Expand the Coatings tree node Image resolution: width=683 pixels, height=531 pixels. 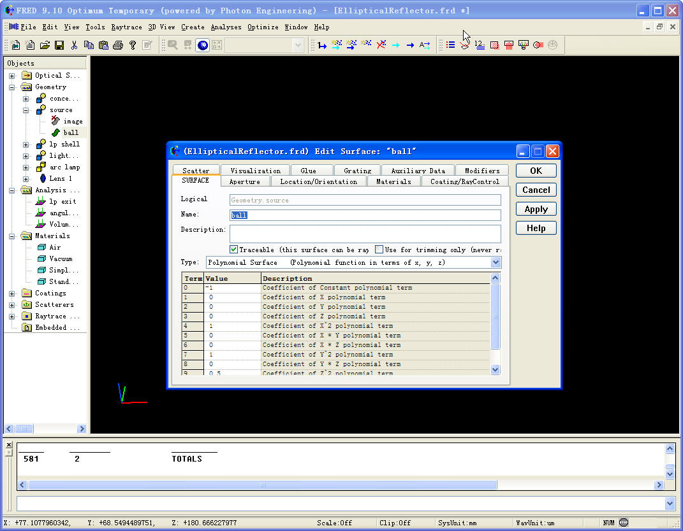tap(11, 294)
